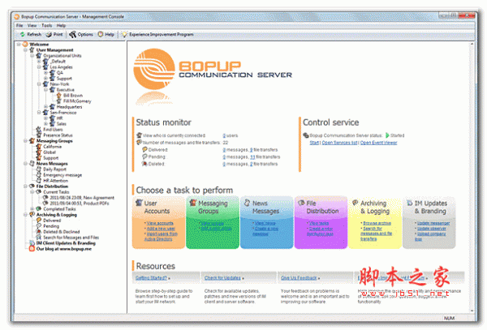Viewport: 487px width, 330px height.
Task: Click the Completed Tasks icon
Action: (x=39, y=208)
